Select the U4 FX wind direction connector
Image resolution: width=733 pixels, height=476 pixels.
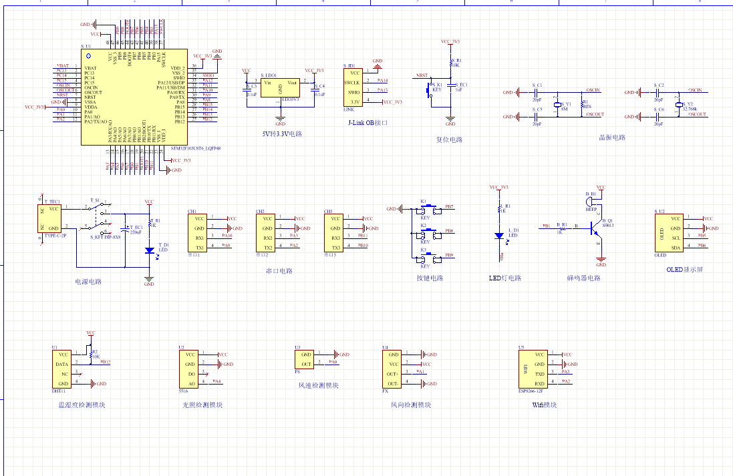(x=392, y=369)
